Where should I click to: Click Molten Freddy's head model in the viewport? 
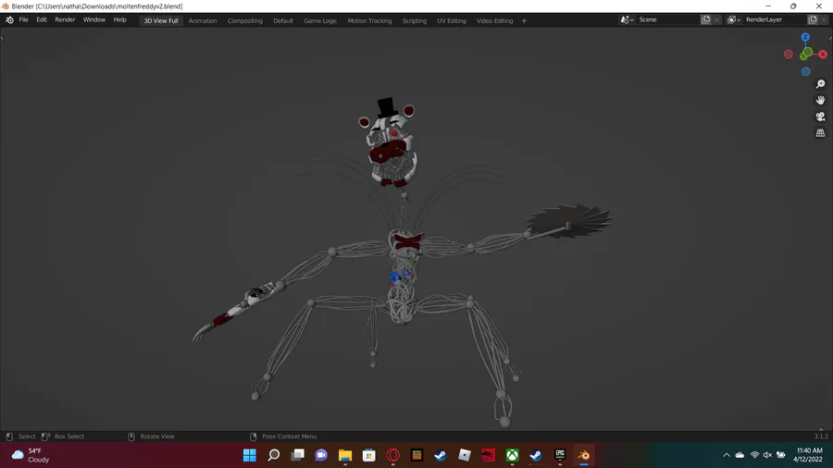[389, 143]
